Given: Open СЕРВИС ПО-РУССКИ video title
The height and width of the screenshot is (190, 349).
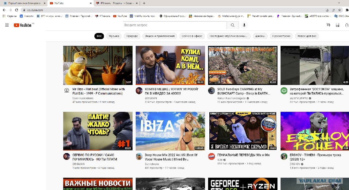Looking at the screenshot, I should coord(95,157).
